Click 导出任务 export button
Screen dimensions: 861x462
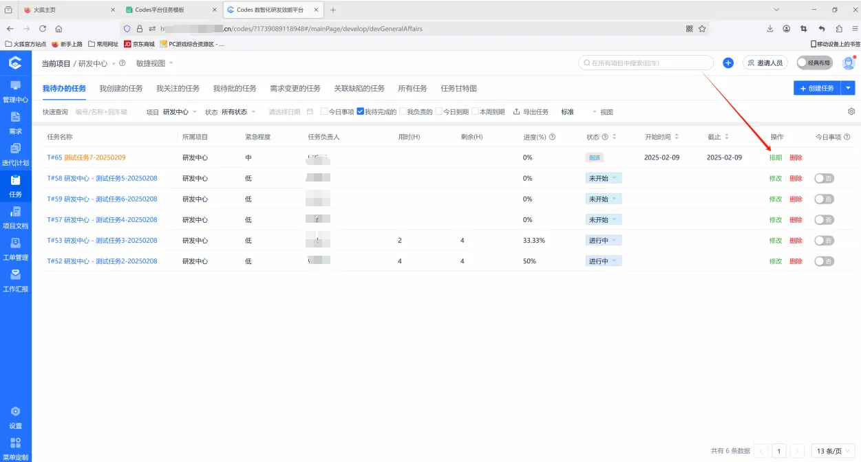pyautogui.click(x=531, y=111)
